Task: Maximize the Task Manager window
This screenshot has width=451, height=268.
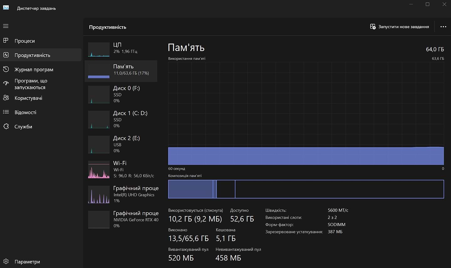Action: click(428, 4)
